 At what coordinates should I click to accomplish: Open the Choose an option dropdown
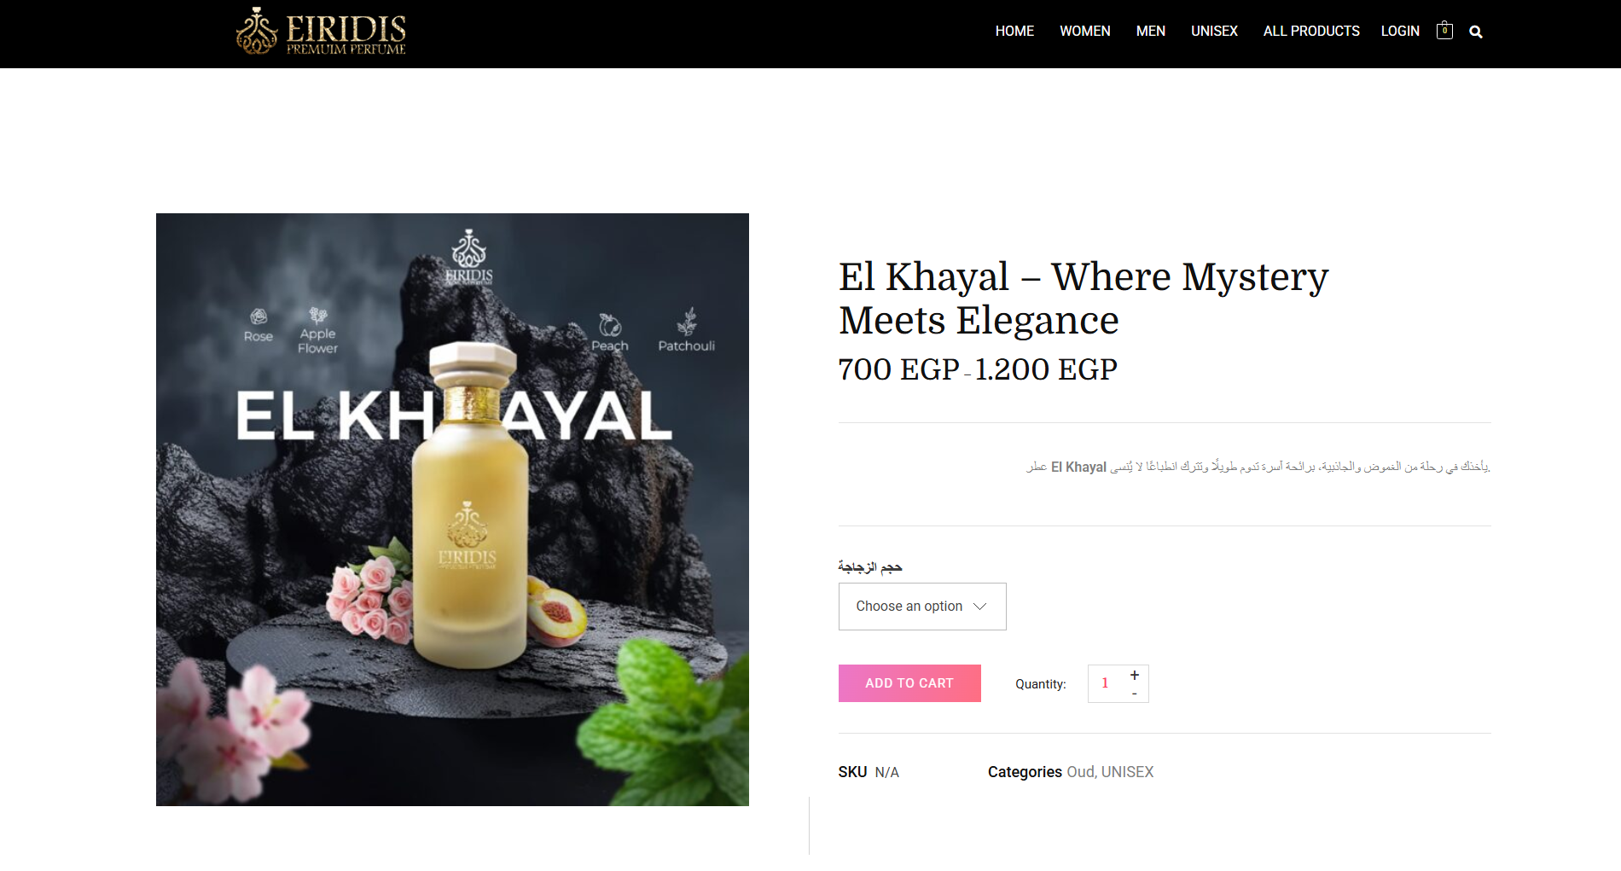[922, 607]
